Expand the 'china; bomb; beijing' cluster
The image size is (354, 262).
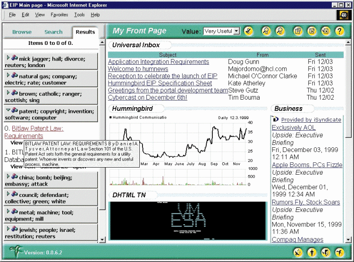pyautogui.click(x=8, y=176)
